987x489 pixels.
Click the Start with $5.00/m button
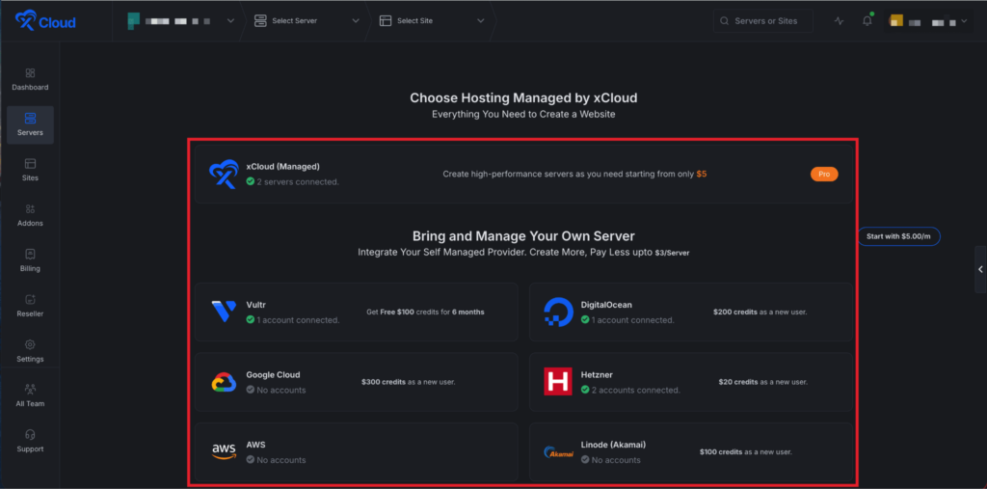click(x=898, y=236)
